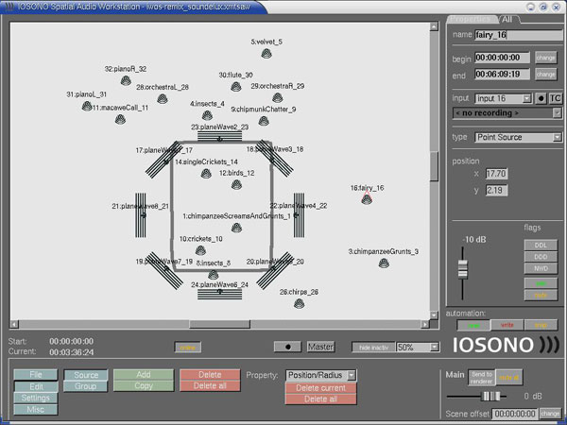
Task: Select the insects_8 source icon
Action: [214, 274]
